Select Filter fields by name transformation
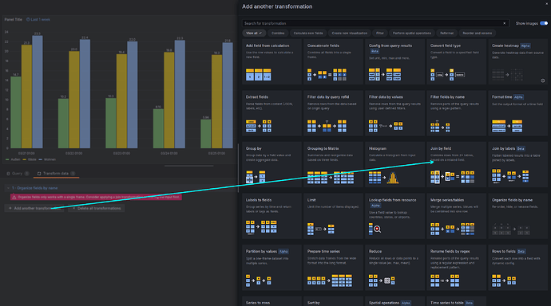The width and height of the screenshot is (551, 306). pos(456,113)
